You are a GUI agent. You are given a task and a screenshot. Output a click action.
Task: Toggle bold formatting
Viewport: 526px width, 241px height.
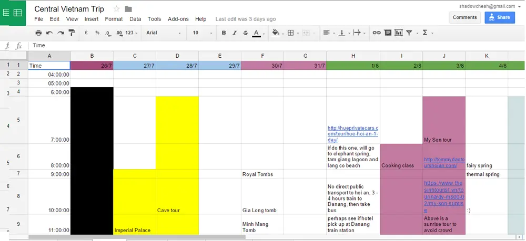click(x=224, y=33)
